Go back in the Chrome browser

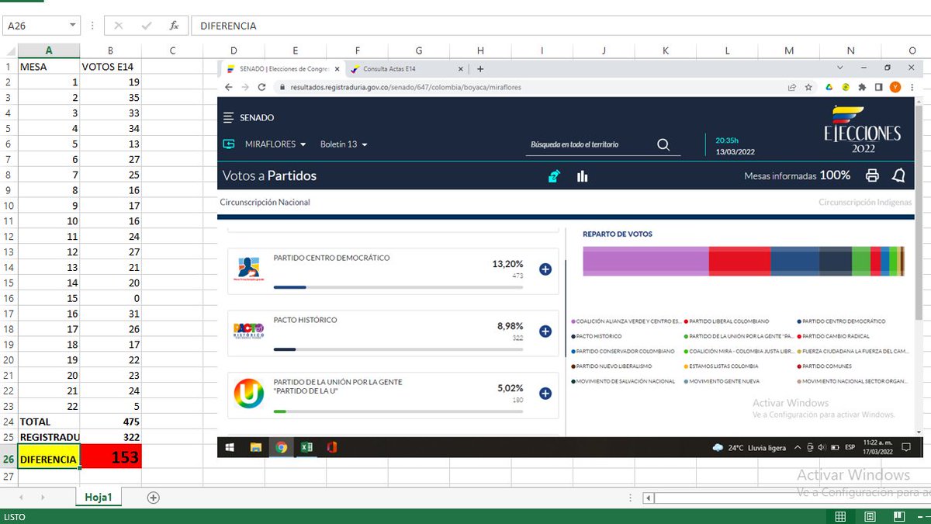coord(229,88)
